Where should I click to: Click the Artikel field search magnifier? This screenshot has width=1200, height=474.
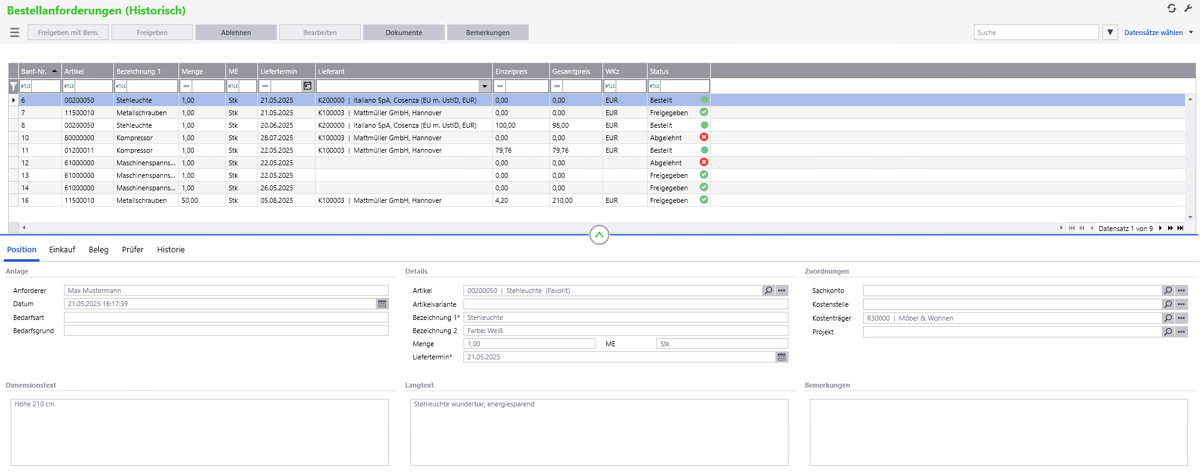click(768, 291)
